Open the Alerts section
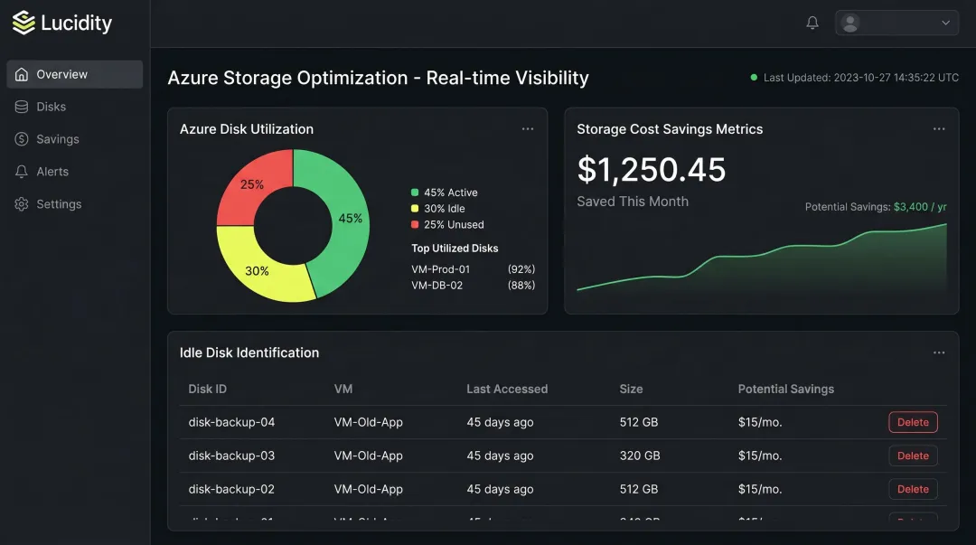Image resolution: width=976 pixels, height=545 pixels. click(75, 172)
